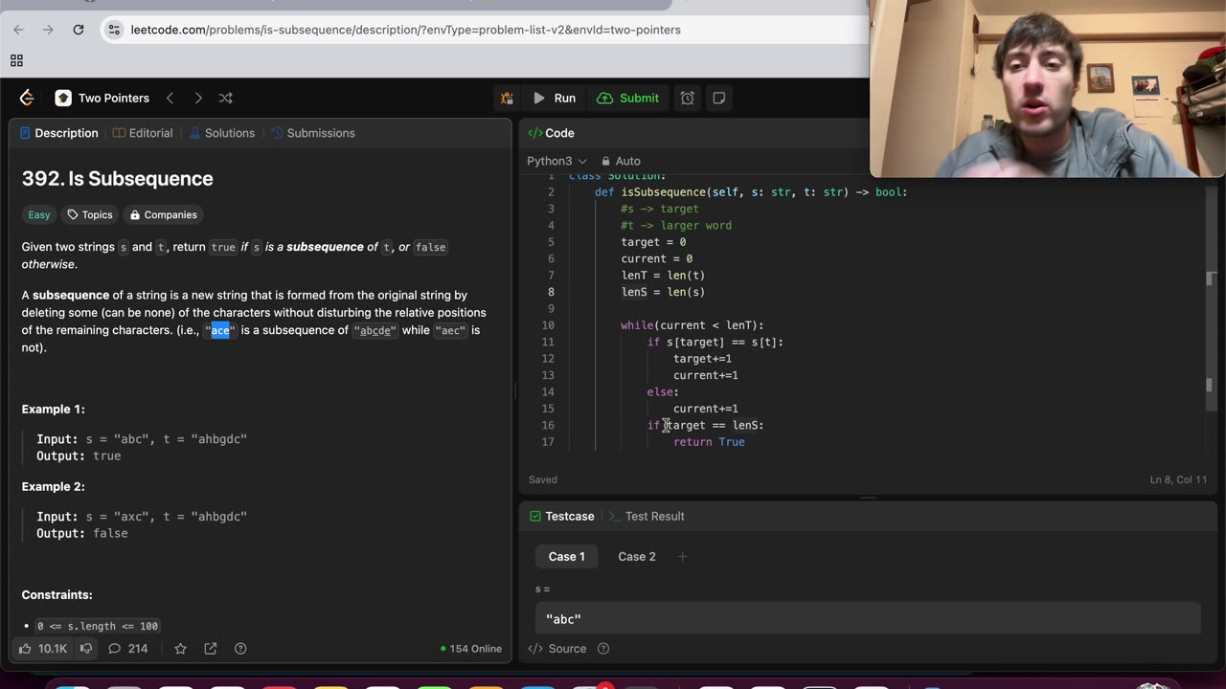Switch to the Testcase tab

pyautogui.click(x=562, y=516)
